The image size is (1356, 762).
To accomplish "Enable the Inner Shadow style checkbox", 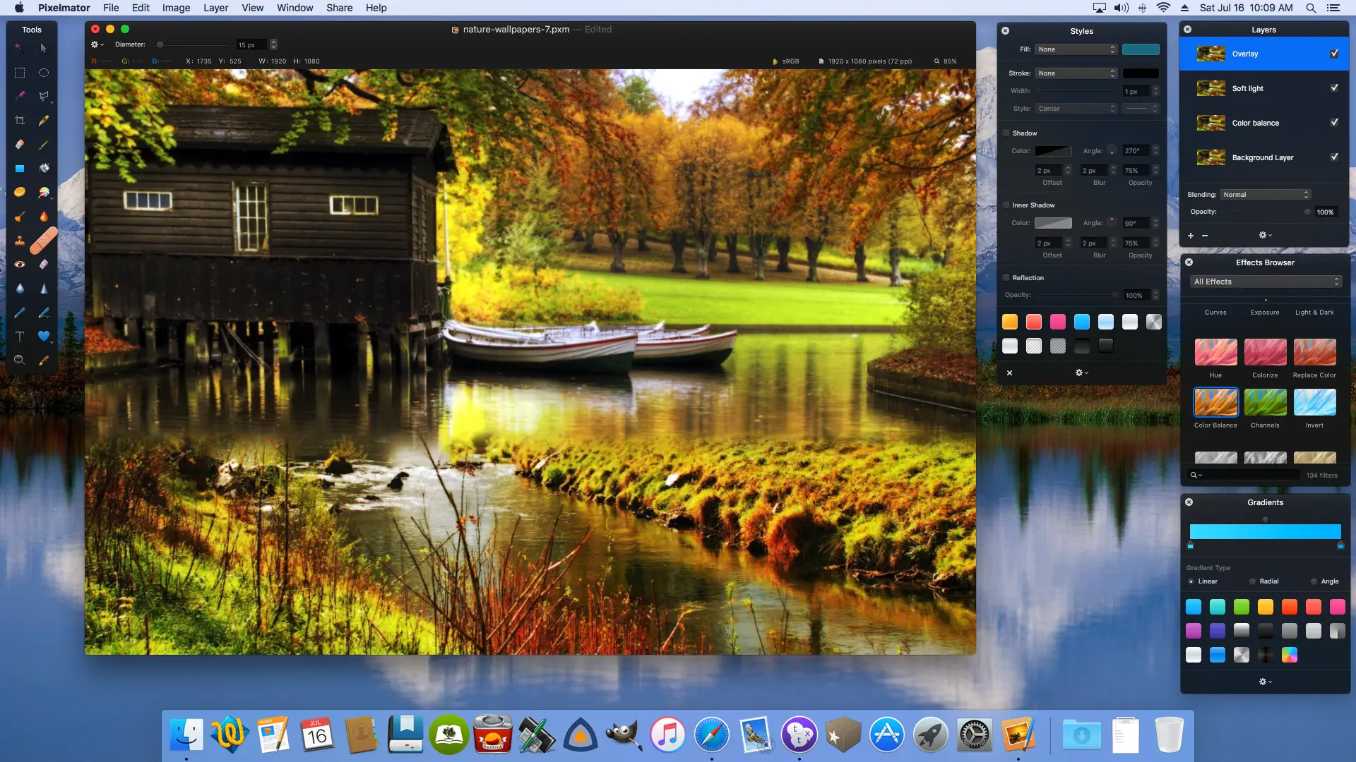I will click(1006, 205).
